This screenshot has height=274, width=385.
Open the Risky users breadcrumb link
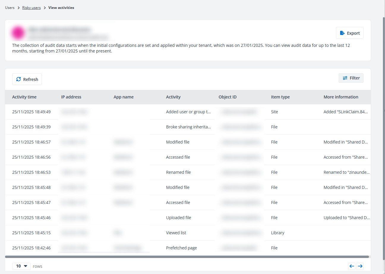tap(31, 7)
